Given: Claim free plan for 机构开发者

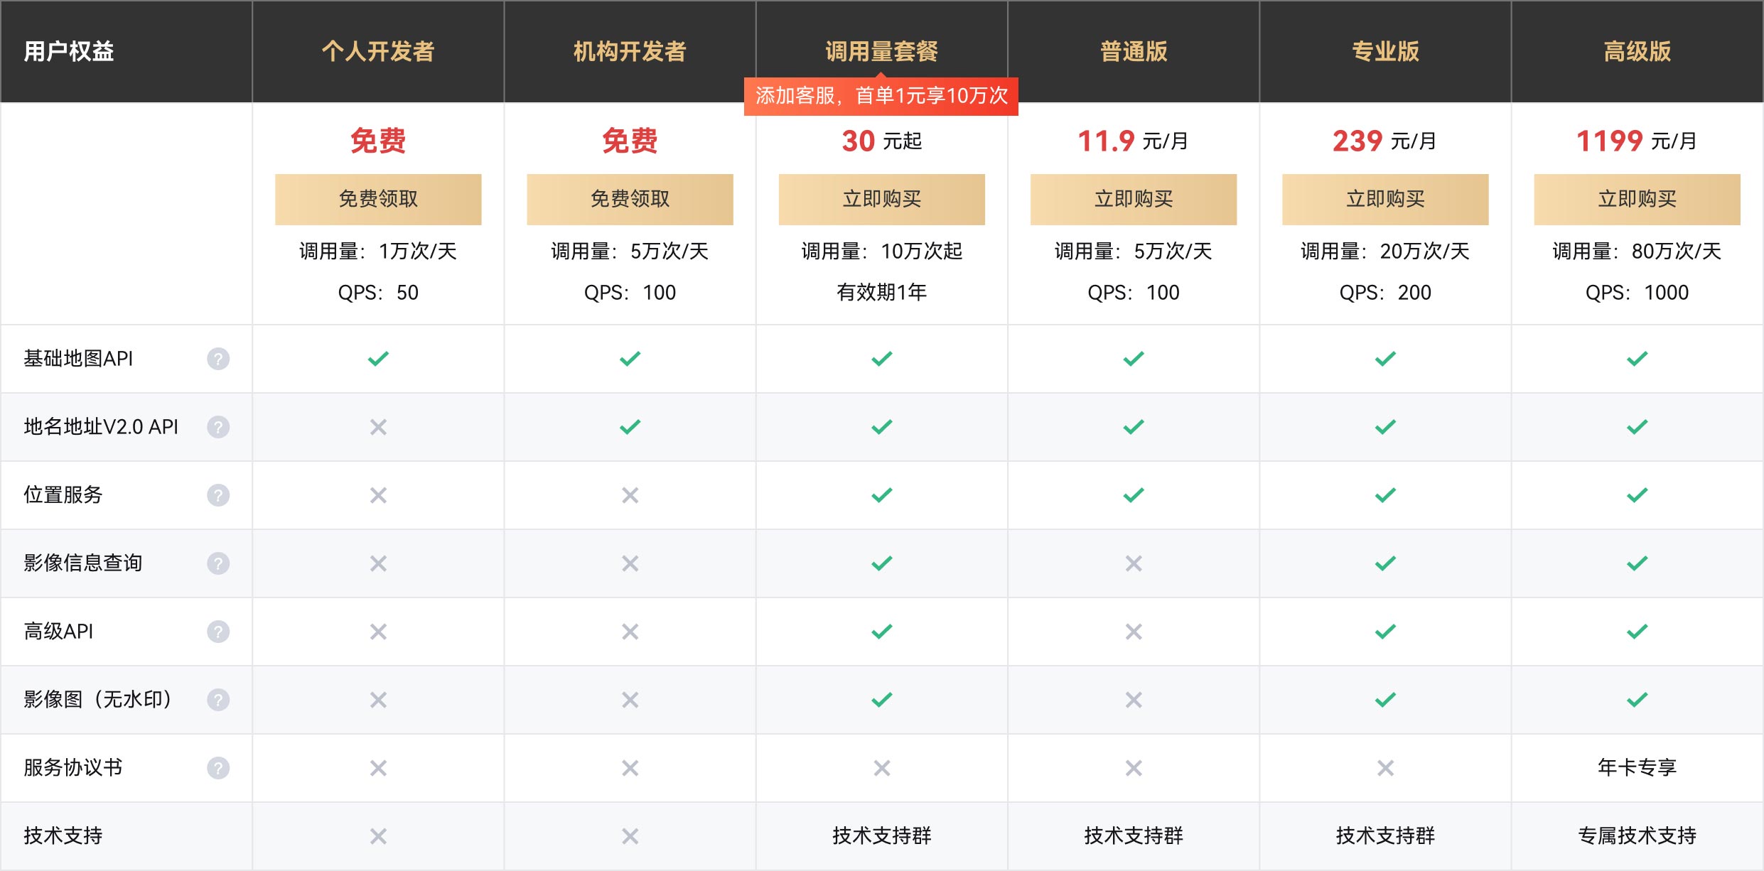Looking at the screenshot, I should 630,200.
